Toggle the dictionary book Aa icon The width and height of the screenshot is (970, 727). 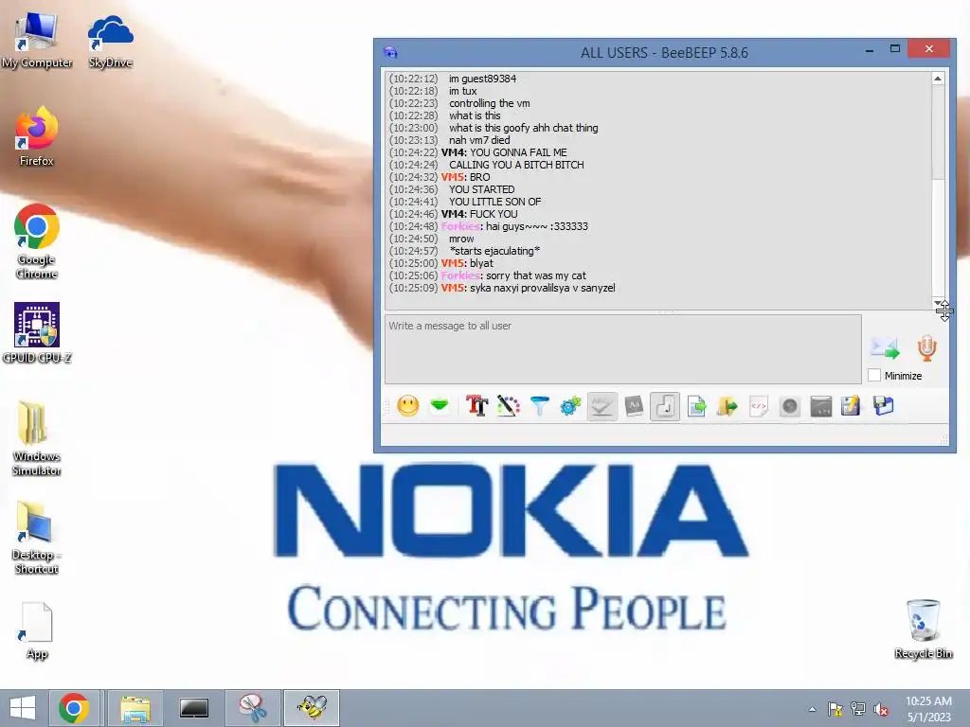click(x=634, y=406)
